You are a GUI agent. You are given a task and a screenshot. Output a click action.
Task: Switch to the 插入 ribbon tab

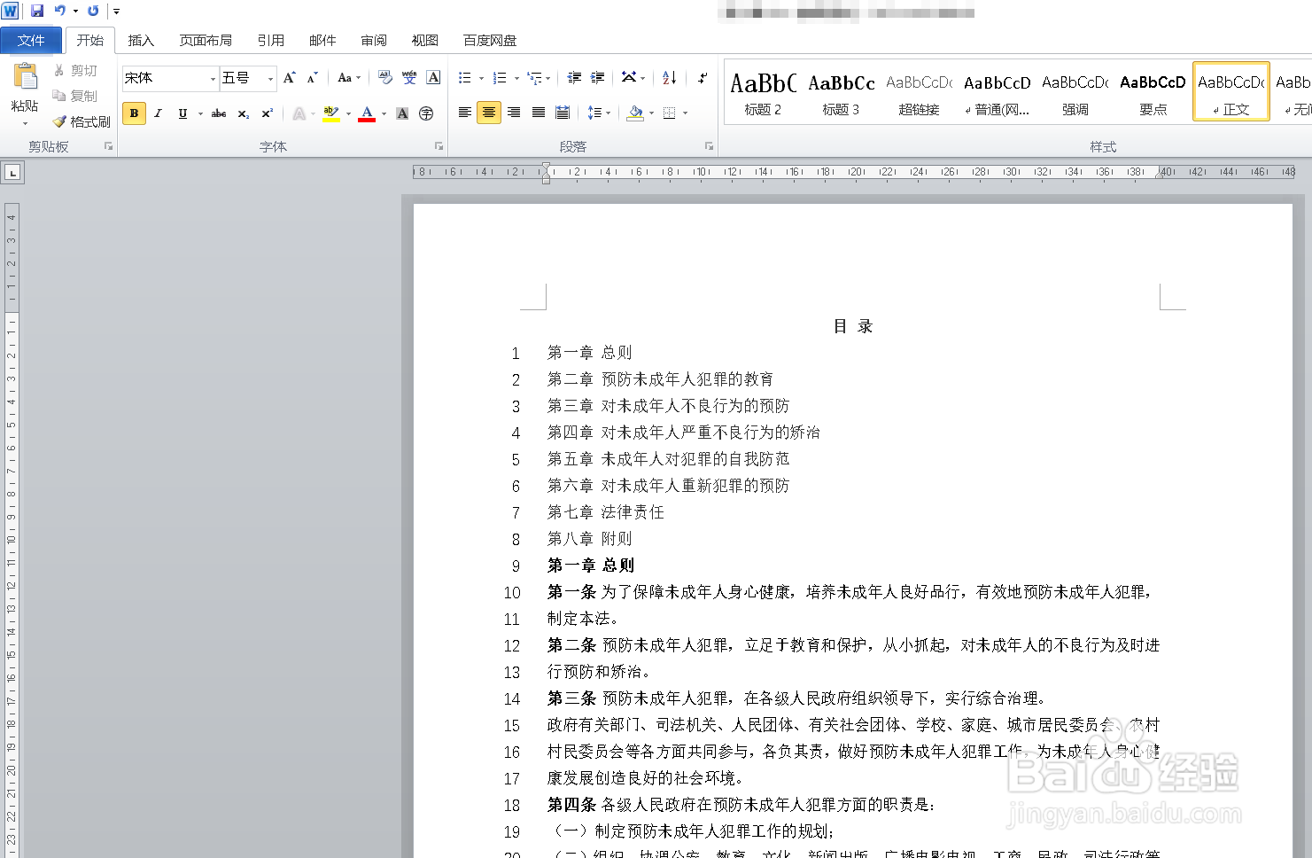141,40
